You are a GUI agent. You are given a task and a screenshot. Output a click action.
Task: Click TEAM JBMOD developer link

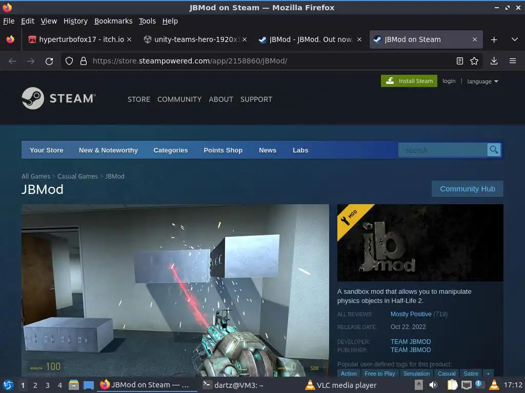411,341
